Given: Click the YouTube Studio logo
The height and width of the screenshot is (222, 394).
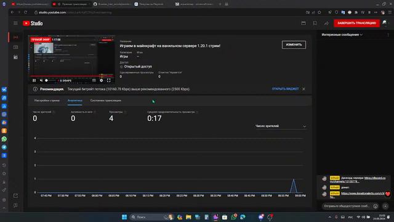Looking at the screenshot, I should 33,23.
